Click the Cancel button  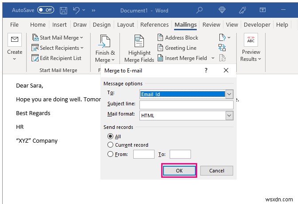(x=217, y=171)
